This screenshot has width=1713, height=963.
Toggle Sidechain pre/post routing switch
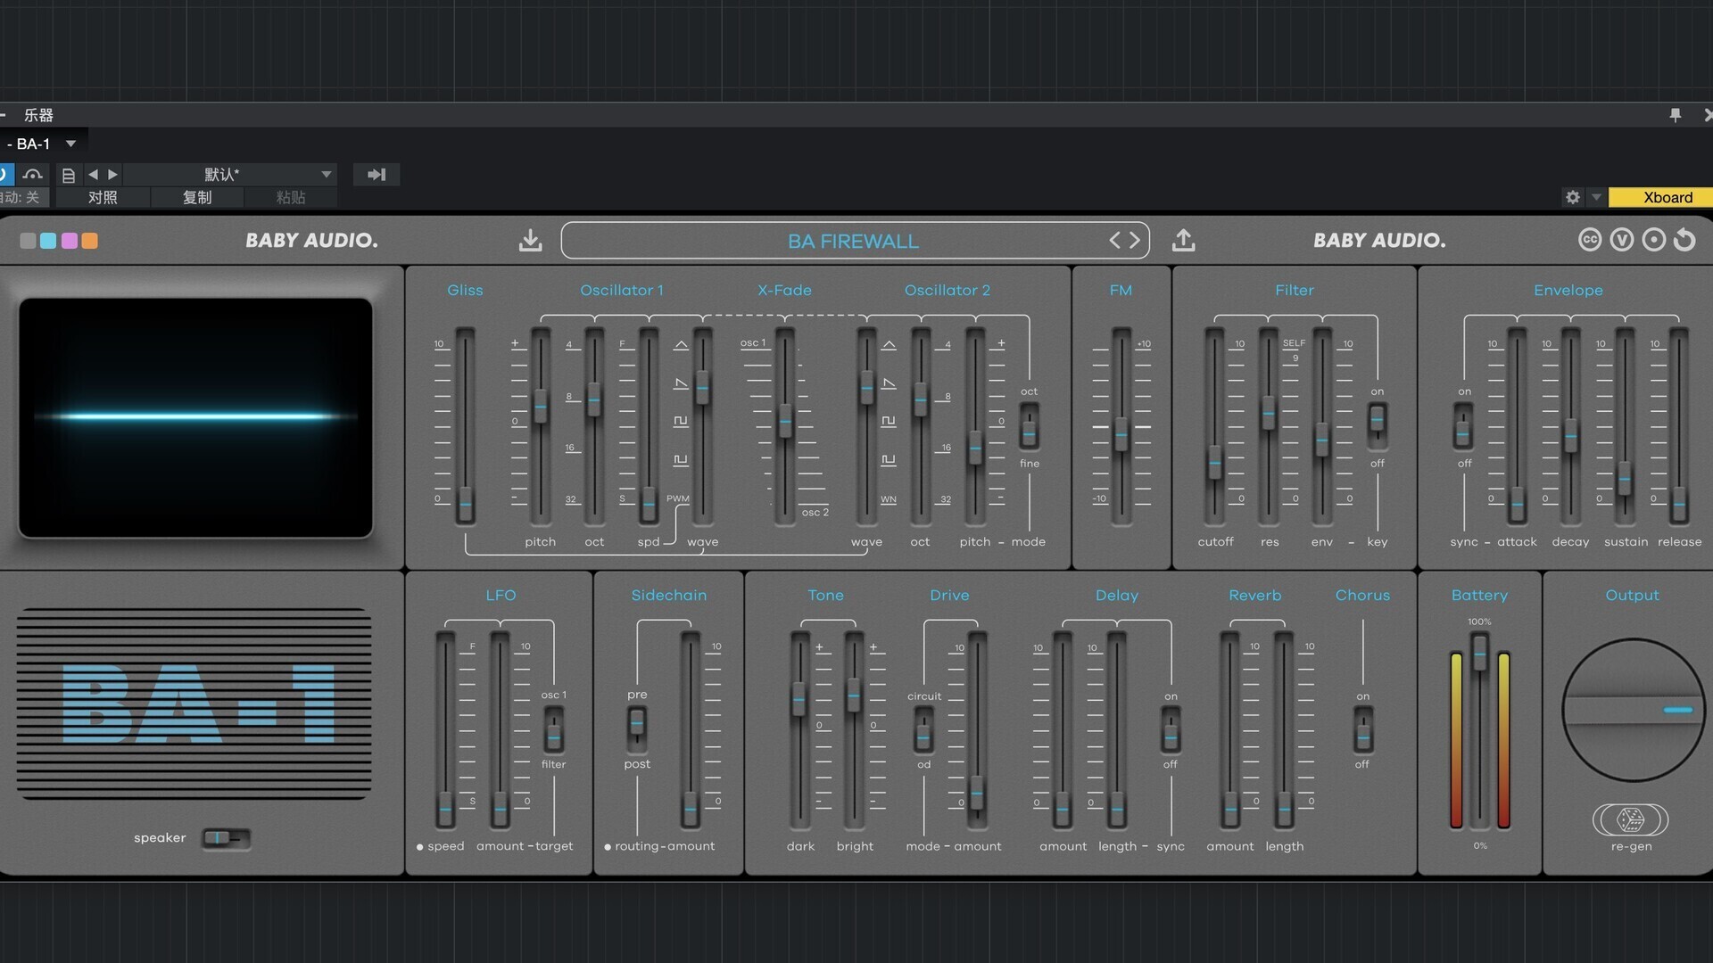[637, 728]
